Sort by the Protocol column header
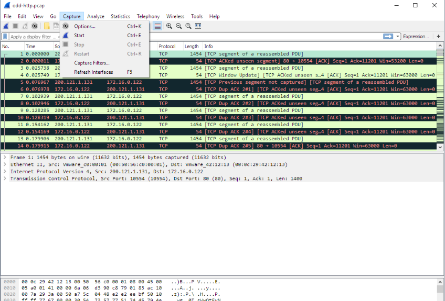The width and height of the screenshot is (445, 301). 169,47
